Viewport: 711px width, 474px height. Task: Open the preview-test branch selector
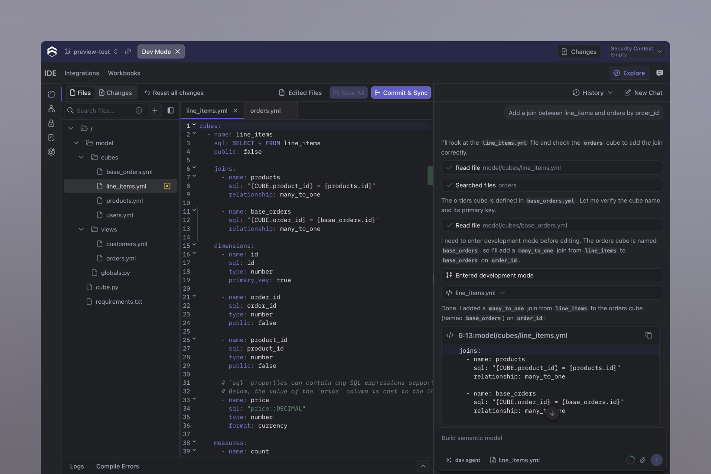click(x=91, y=52)
